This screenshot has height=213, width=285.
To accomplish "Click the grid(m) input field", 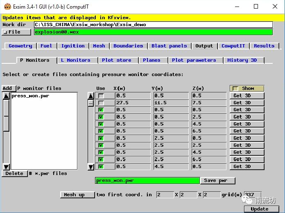I will pyautogui.click(x=252, y=195).
